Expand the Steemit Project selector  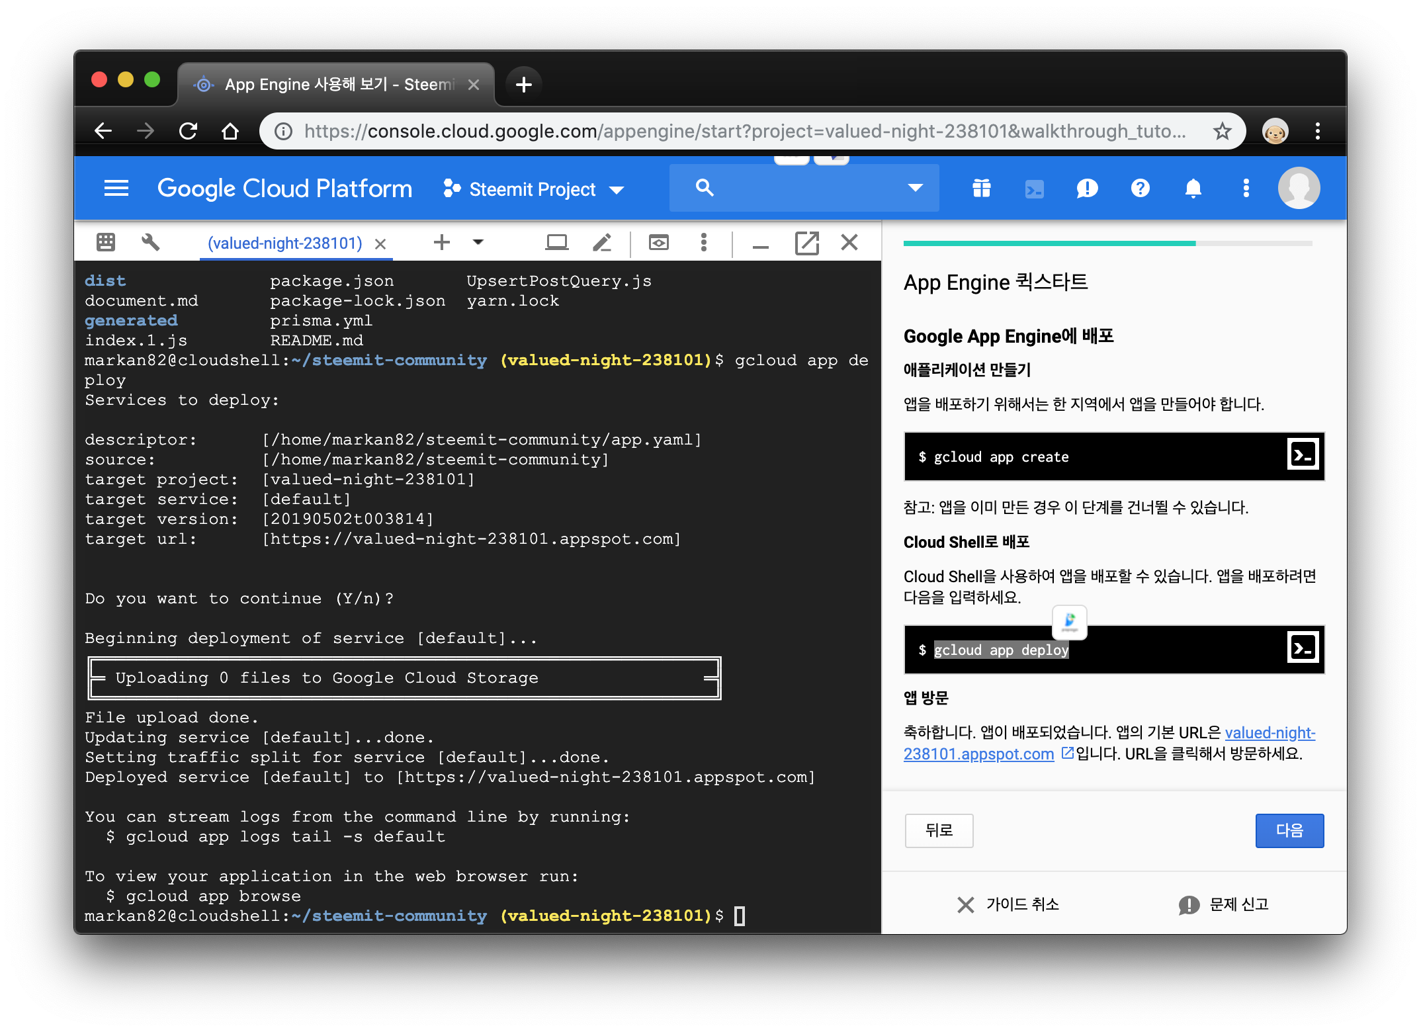[x=533, y=190]
